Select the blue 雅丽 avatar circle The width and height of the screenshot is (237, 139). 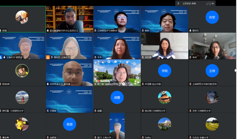[x=69, y=124]
